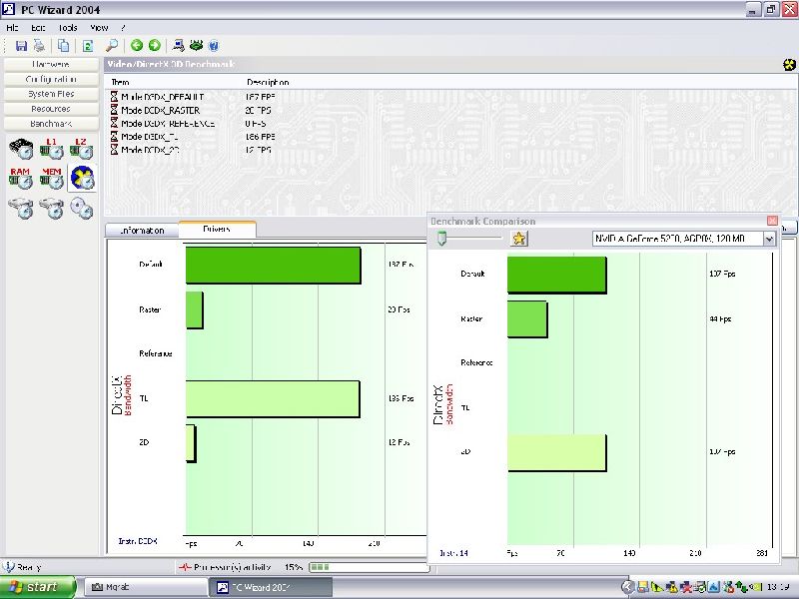Go forward with the green right arrow
Image resolution: width=799 pixels, height=599 pixels.
(154, 45)
